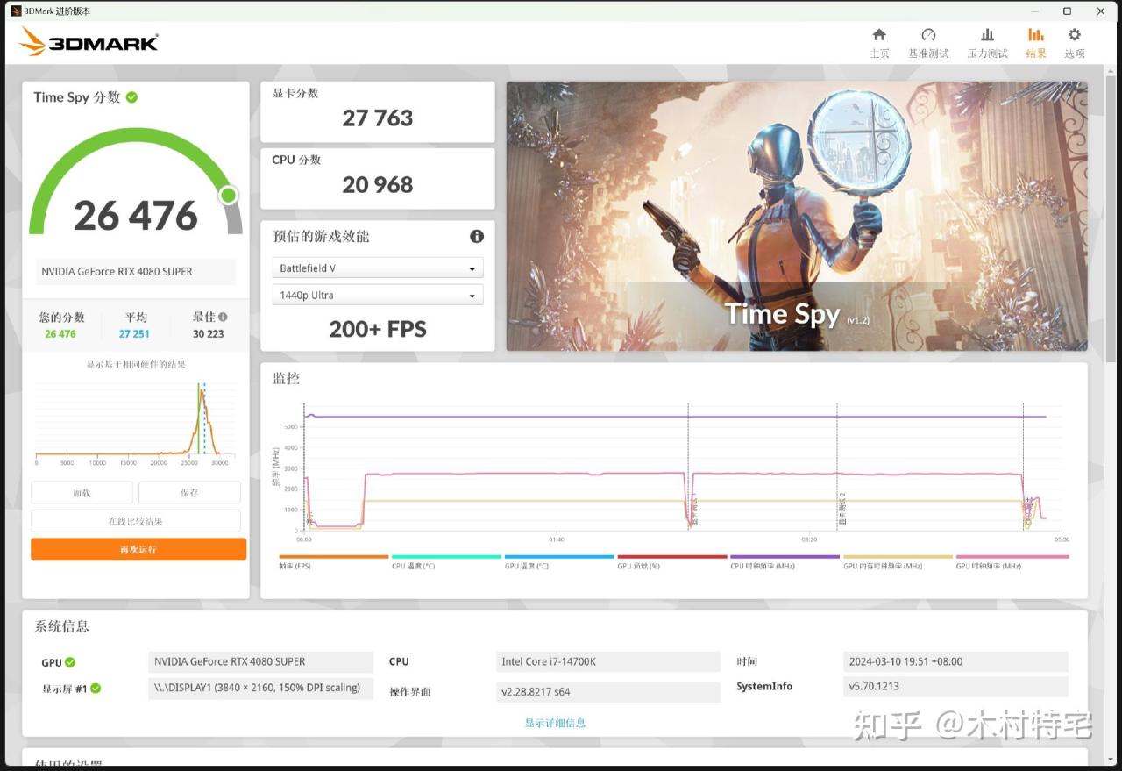This screenshot has height=771, width=1122.
Task: Click the 监控 panel heading
Action: (286, 378)
